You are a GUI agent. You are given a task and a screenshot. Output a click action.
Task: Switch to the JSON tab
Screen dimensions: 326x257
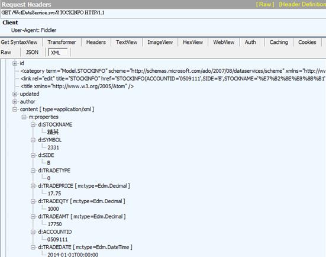click(32, 53)
